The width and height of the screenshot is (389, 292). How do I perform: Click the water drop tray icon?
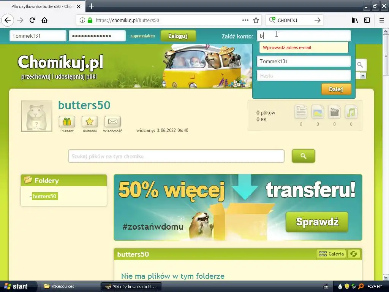click(x=340, y=286)
